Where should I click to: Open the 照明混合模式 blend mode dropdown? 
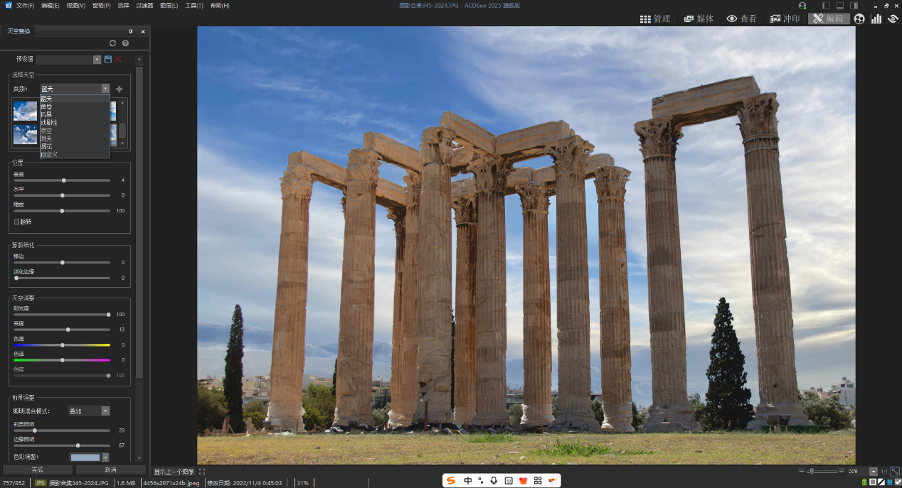105,411
